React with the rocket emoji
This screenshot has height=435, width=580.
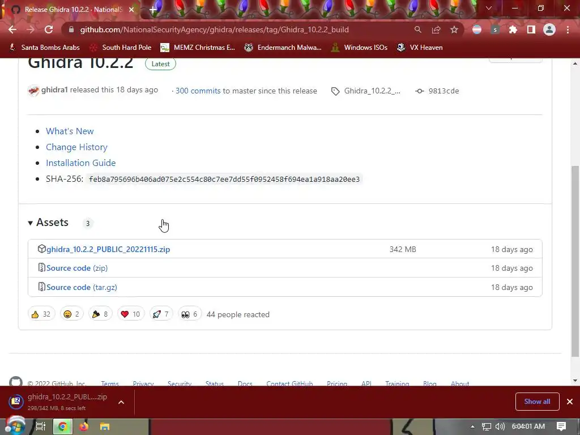[161, 314]
